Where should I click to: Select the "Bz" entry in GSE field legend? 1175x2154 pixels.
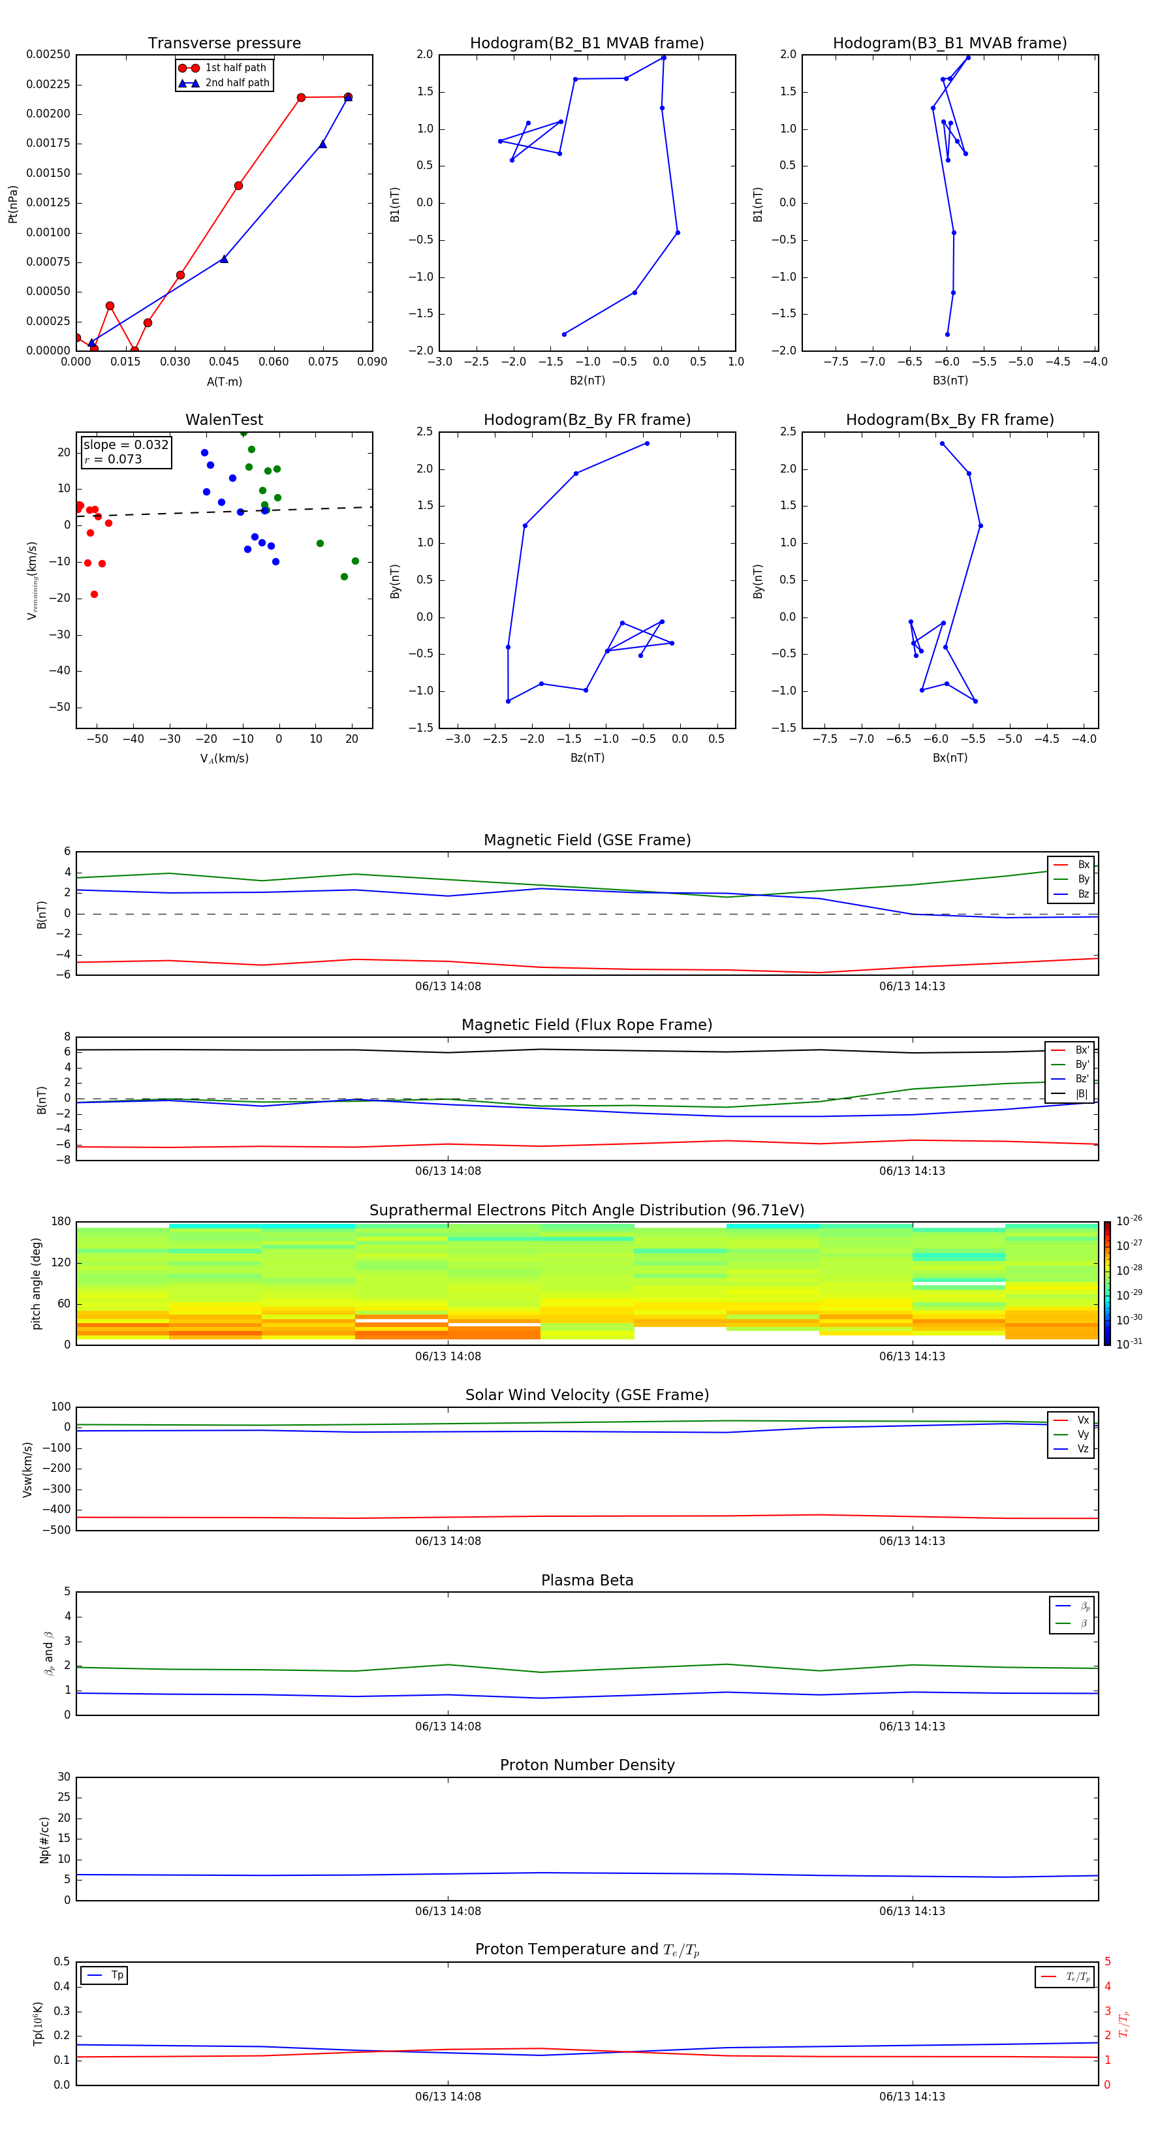[x=1071, y=895]
